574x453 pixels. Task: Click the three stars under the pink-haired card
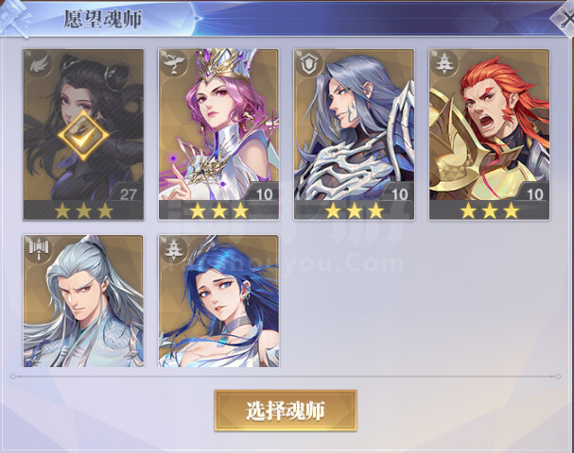tap(218, 210)
